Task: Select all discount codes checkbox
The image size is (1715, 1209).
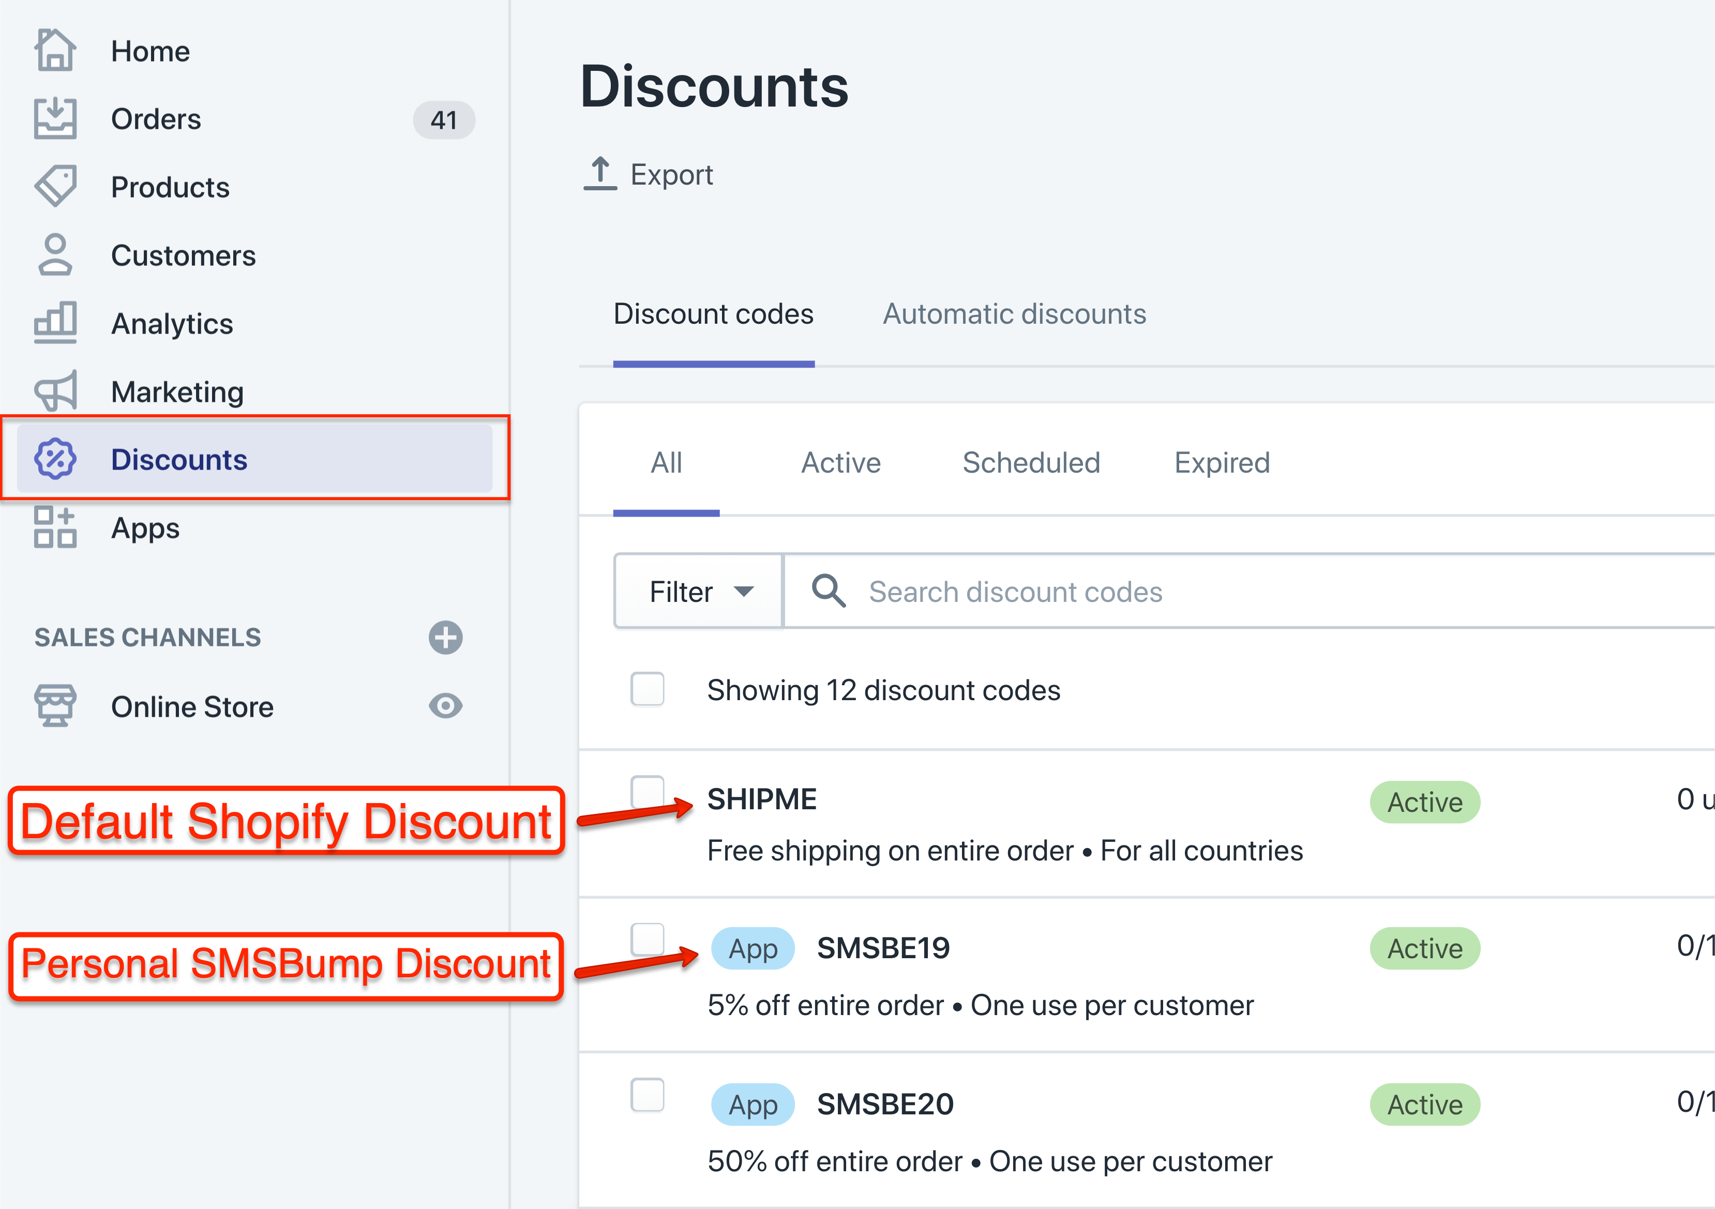Action: tap(647, 688)
